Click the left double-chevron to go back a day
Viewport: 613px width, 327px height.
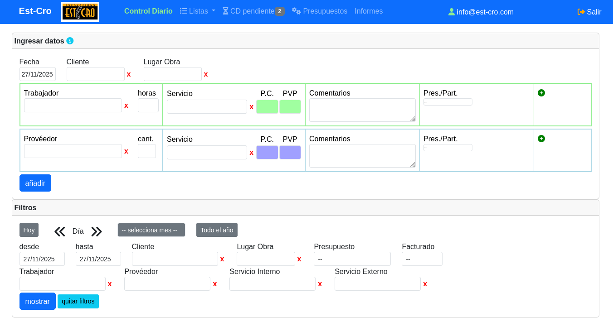click(x=59, y=231)
